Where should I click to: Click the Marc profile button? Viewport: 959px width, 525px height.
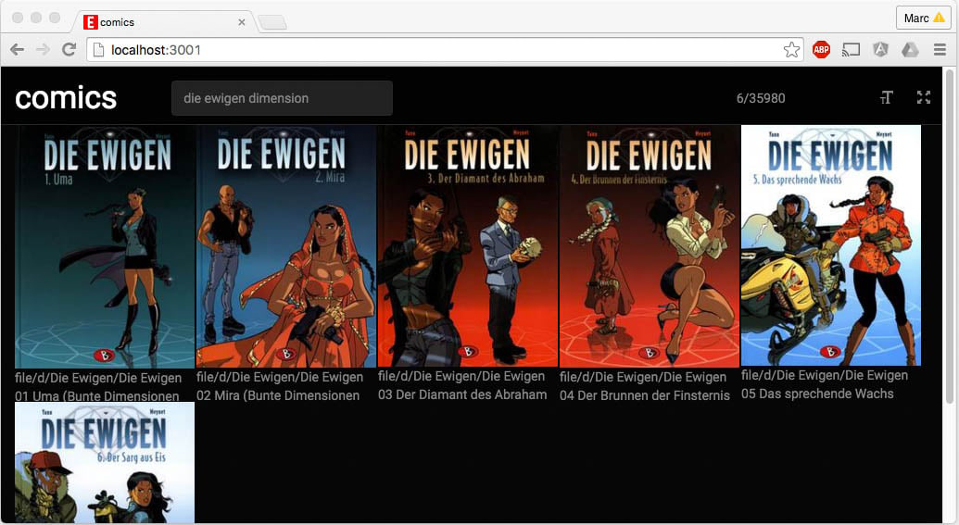(922, 18)
